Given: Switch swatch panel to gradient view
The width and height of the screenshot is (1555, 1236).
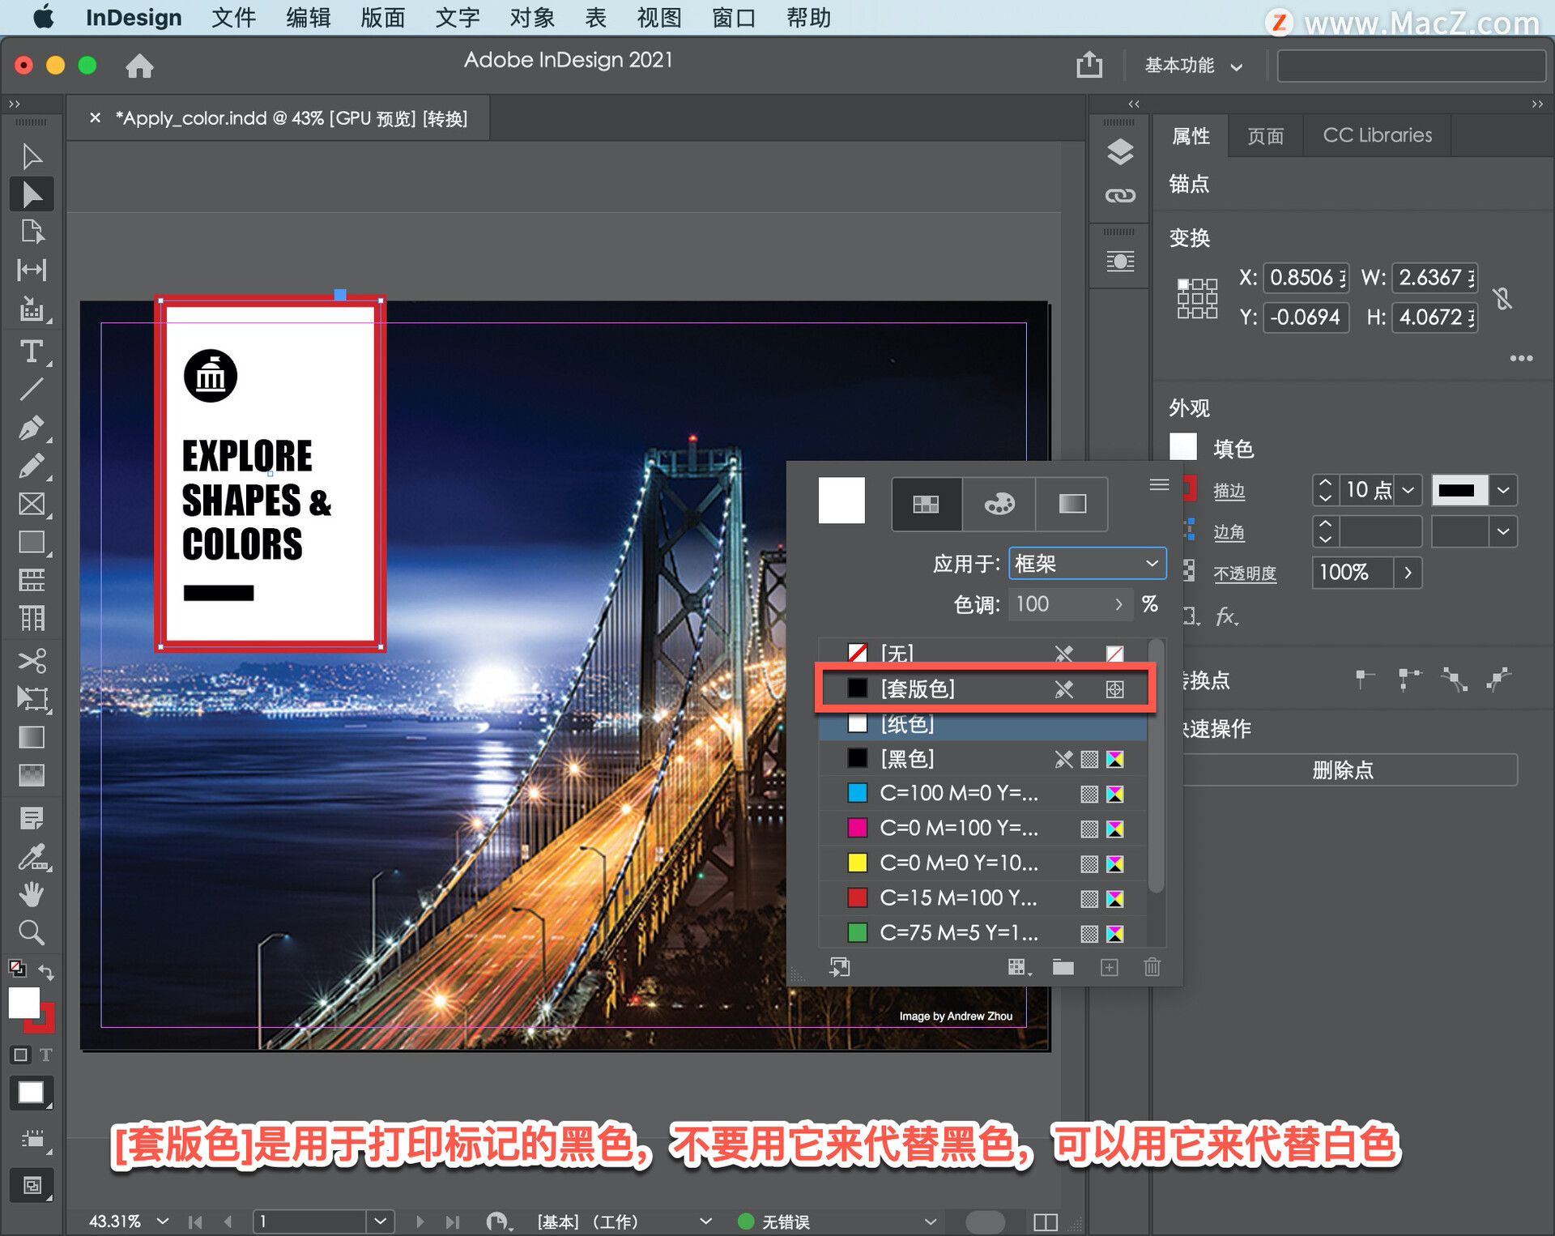Looking at the screenshot, I should [1071, 504].
